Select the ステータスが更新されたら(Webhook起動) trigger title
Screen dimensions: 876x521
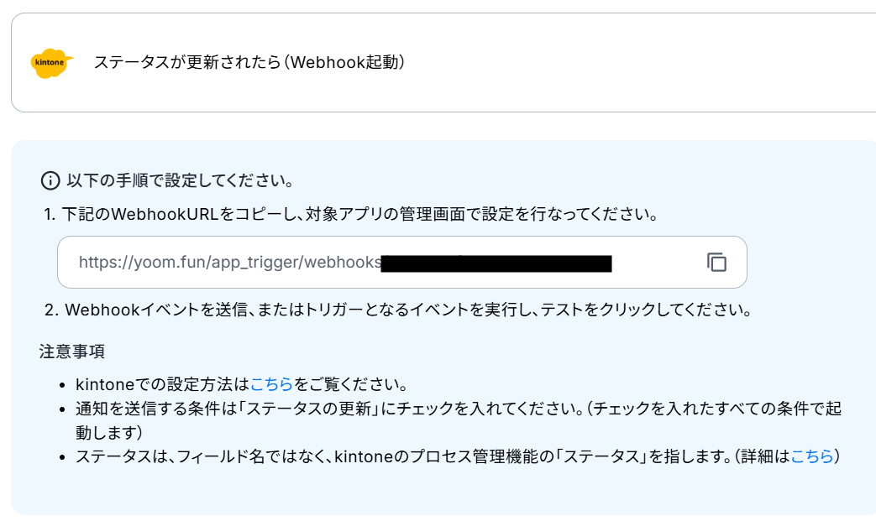pyautogui.click(x=249, y=62)
